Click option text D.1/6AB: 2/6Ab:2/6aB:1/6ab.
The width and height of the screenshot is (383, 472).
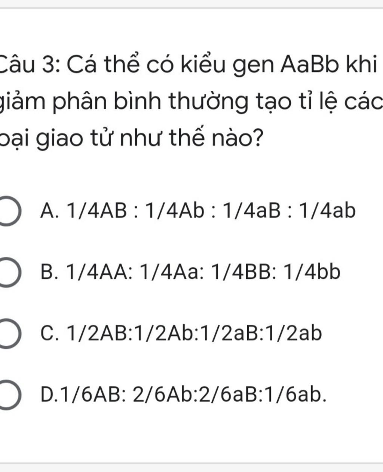tap(184, 395)
